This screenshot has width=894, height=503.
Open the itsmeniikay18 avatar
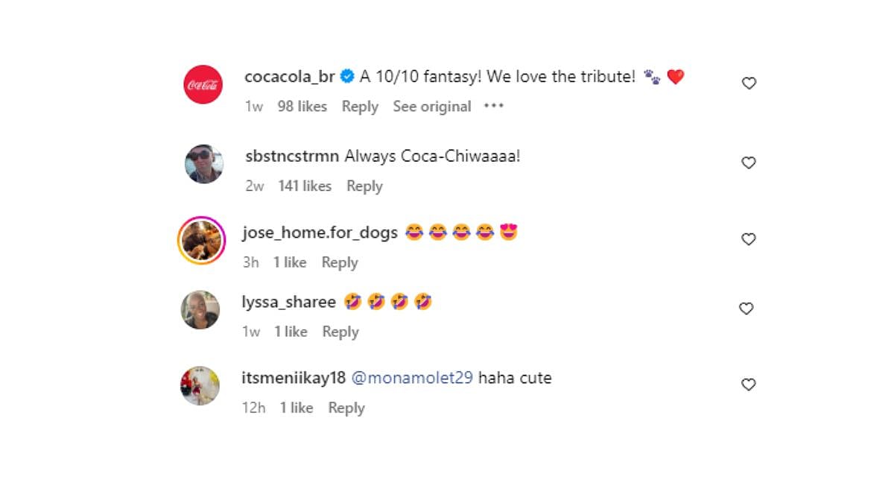coord(200,386)
